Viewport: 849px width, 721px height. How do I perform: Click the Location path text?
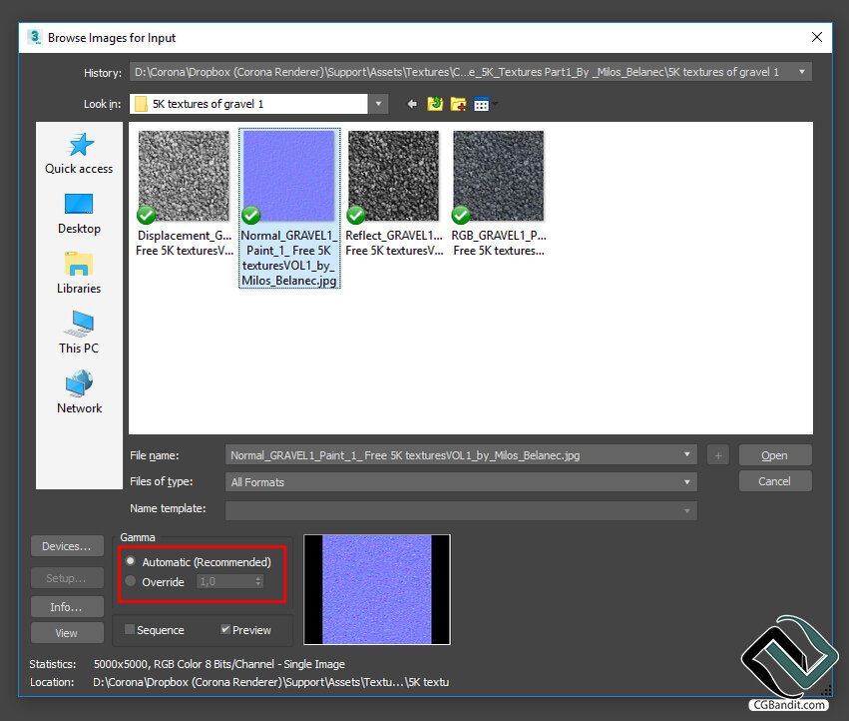270,682
